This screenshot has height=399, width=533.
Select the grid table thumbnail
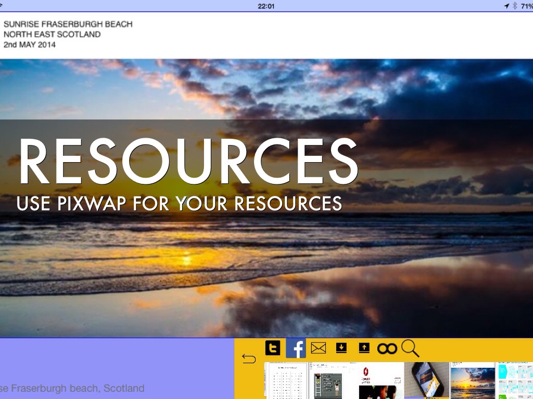(x=286, y=380)
